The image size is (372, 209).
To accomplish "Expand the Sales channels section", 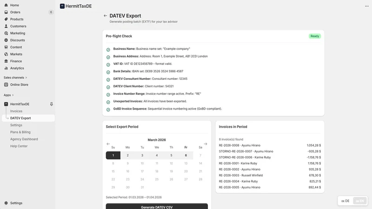I will pos(15,78).
